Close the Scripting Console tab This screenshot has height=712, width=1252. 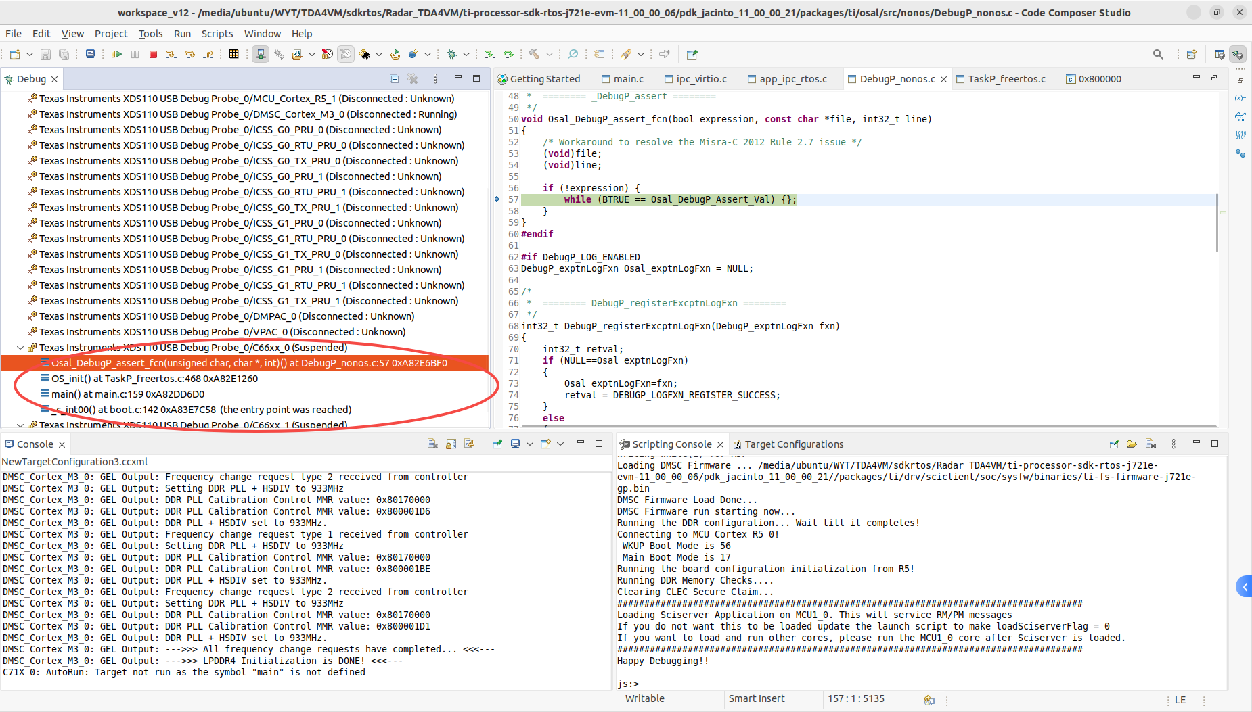(720, 444)
